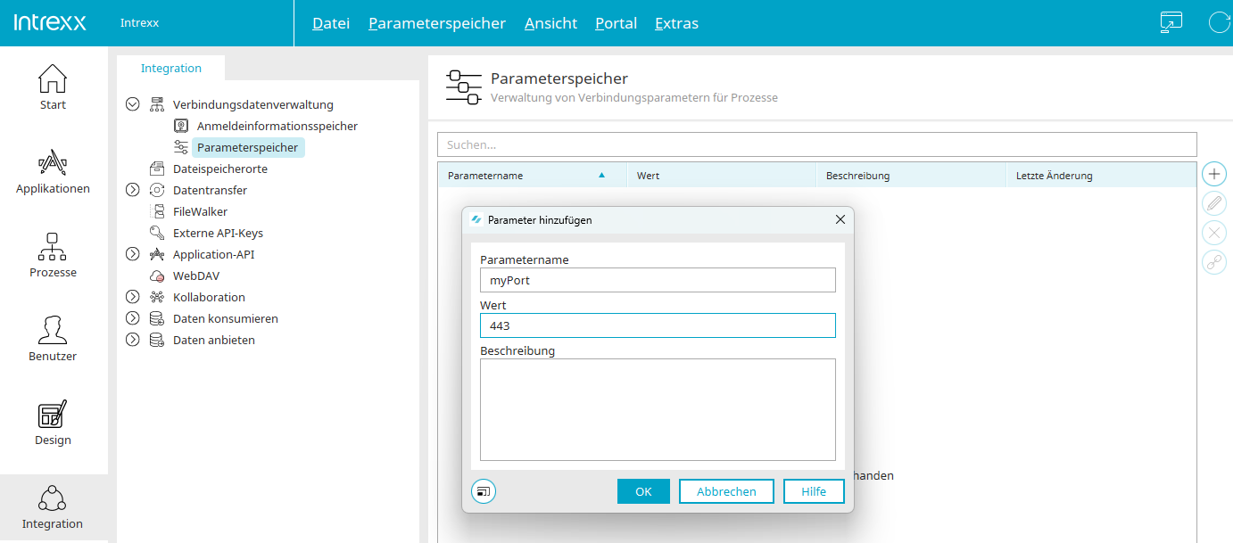The height and width of the screenshot is (543, 1233).
Task: Expand the Kollaboration tree node
Action: [133, 297]
